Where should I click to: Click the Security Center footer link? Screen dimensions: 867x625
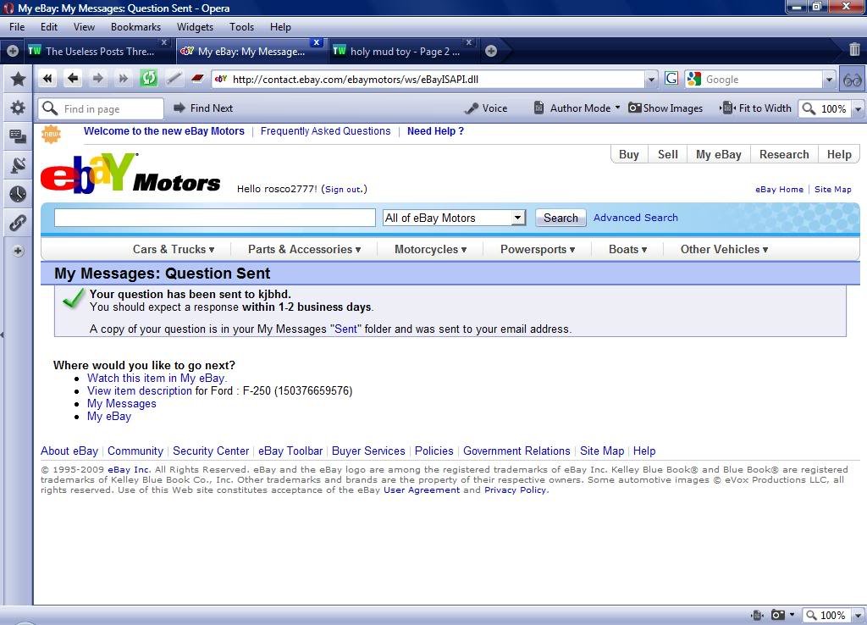[x=211, y=451]
